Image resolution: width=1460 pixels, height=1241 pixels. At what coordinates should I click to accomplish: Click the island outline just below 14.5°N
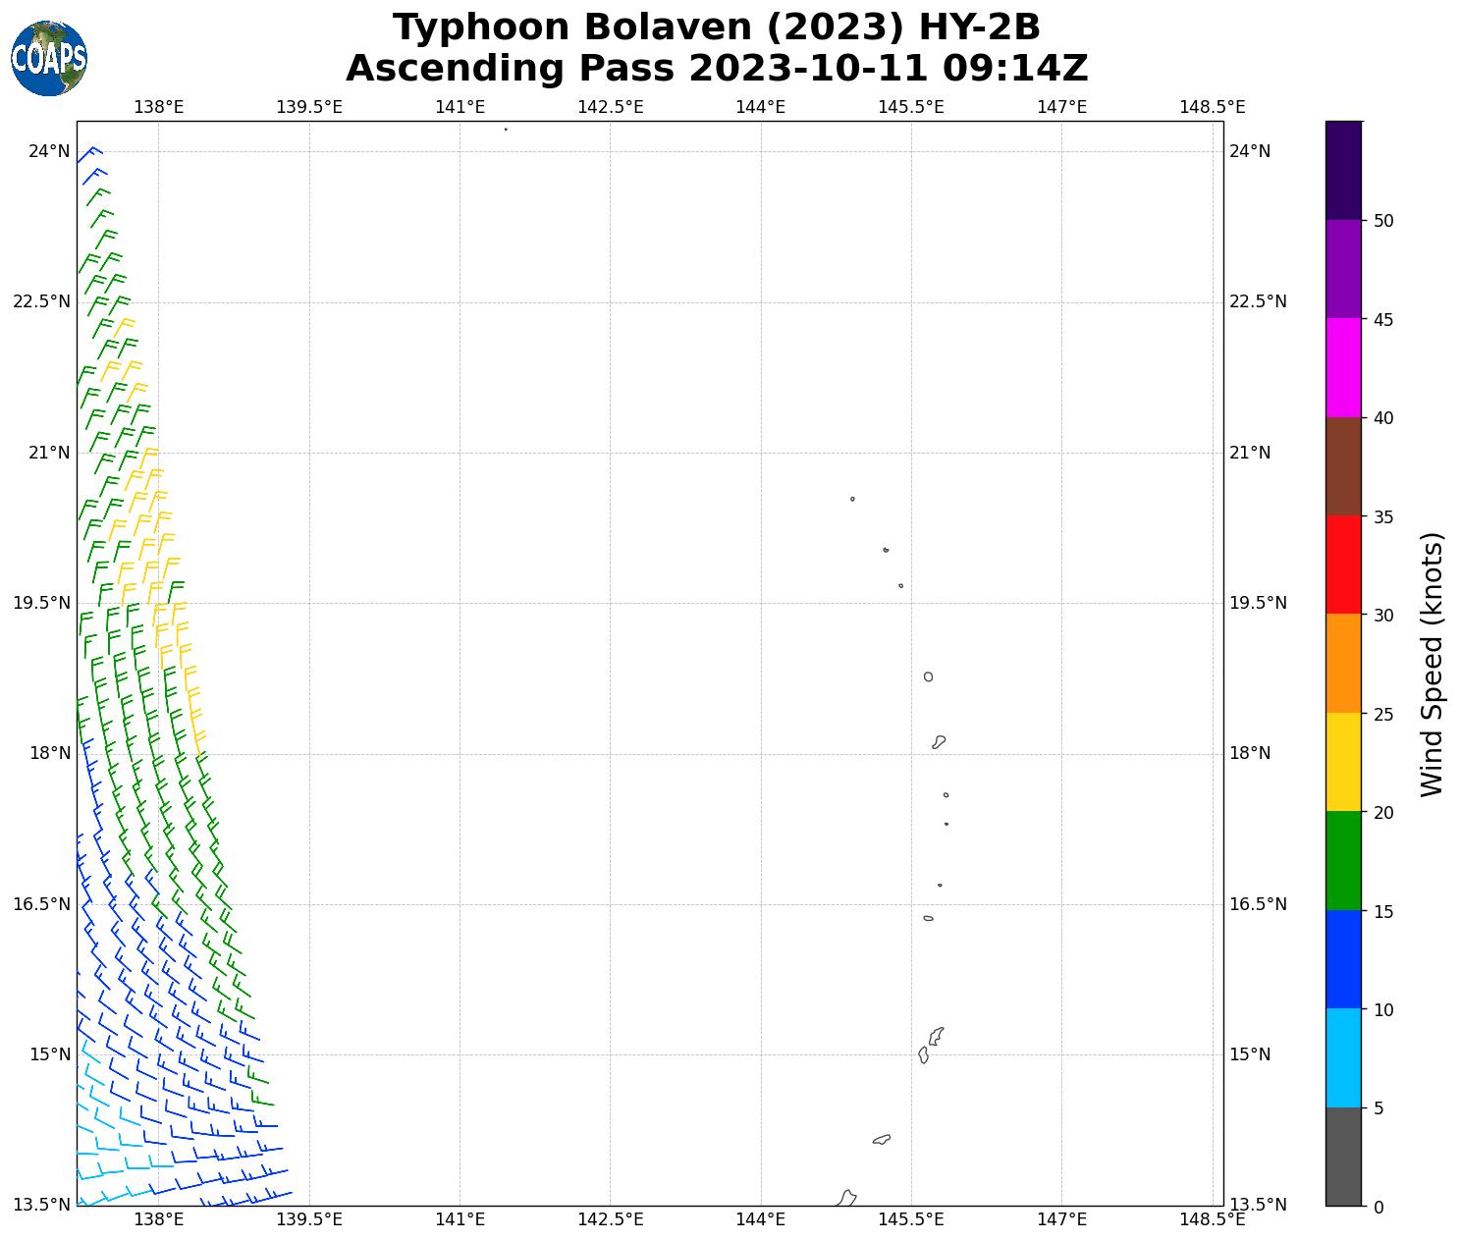[x=882, y=1139]
